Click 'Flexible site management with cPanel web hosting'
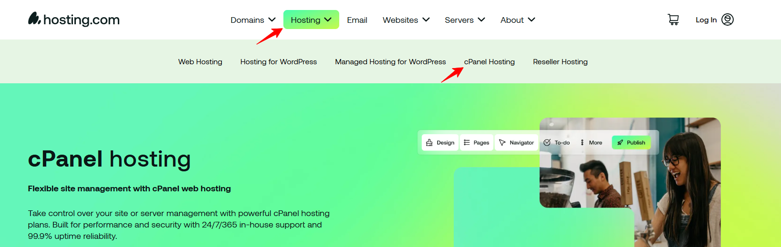Screen dimensions: 781x247 coord(129,188)
